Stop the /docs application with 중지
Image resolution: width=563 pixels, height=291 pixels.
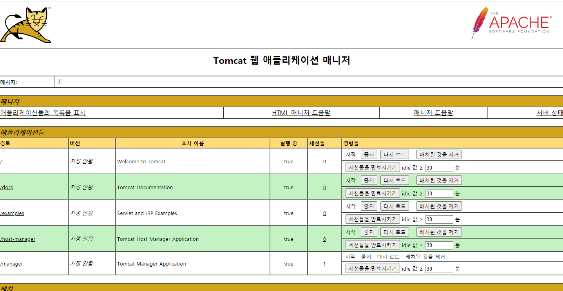click(x=369, y=180)
